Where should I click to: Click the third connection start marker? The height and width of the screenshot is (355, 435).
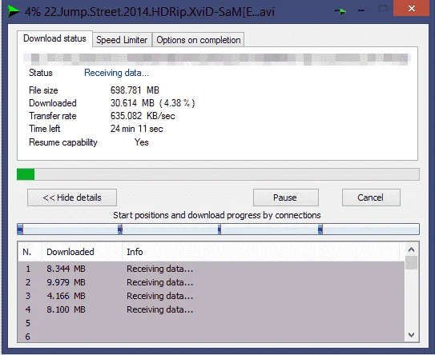point(220,229)
